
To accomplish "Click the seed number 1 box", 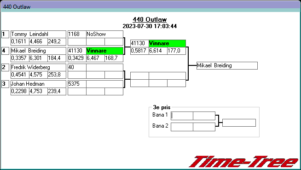I will point(5,34).
